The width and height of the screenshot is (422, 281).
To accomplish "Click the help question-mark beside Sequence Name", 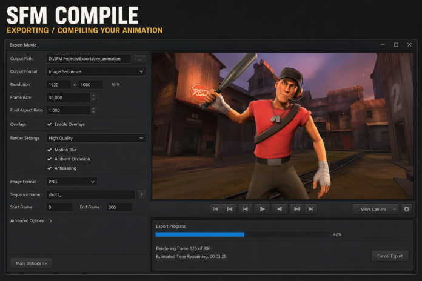I will tap(141, 194).
